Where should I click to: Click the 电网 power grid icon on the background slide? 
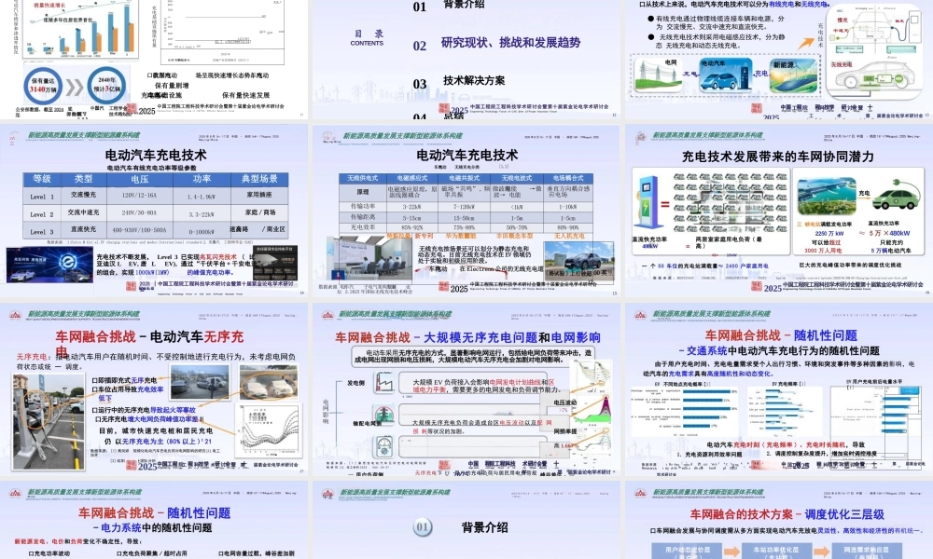[661, 73]
